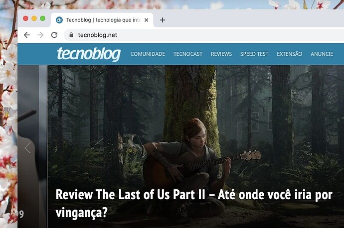Open the SPEED TEST page
This screenshot has height=228, width=344.
pyautogui.click(x=254, y=54)
